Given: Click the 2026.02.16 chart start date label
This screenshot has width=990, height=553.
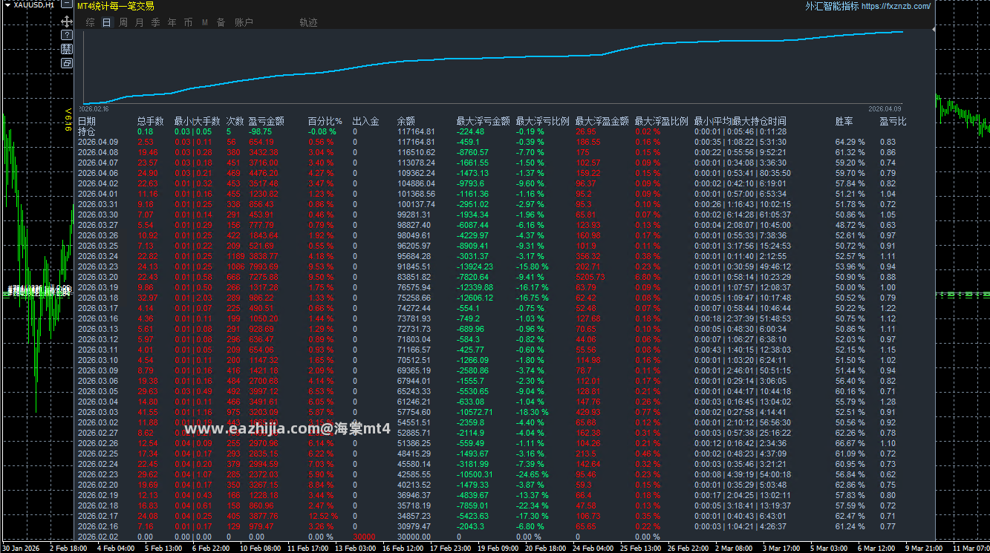Looking at the screenshot, I should pos(94,108).
